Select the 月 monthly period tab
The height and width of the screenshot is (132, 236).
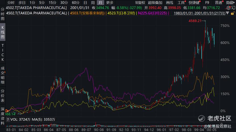coord(100,3)
